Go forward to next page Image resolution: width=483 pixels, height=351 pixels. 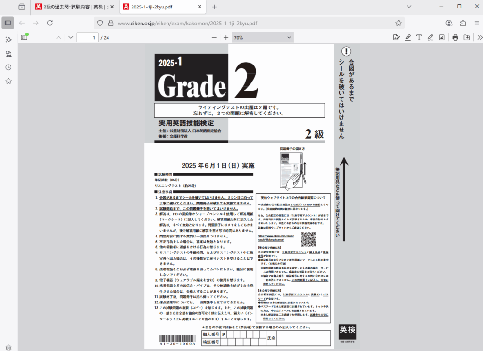(36, 23)
